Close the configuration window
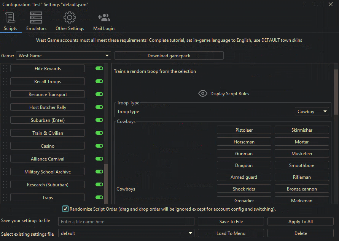The height and width of the screenshot is (241, 339). point(331,4)
